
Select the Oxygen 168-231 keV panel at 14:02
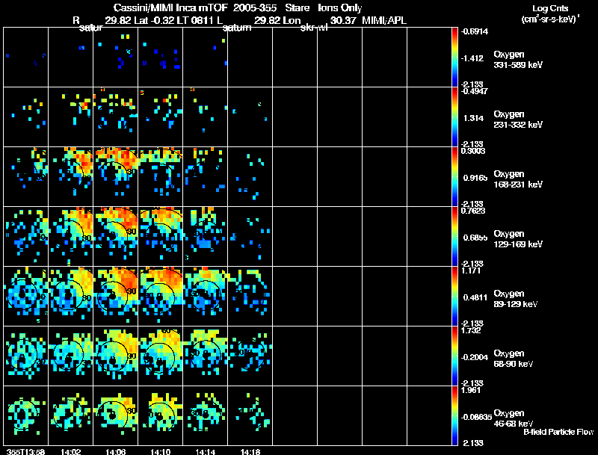pos(70,177)
